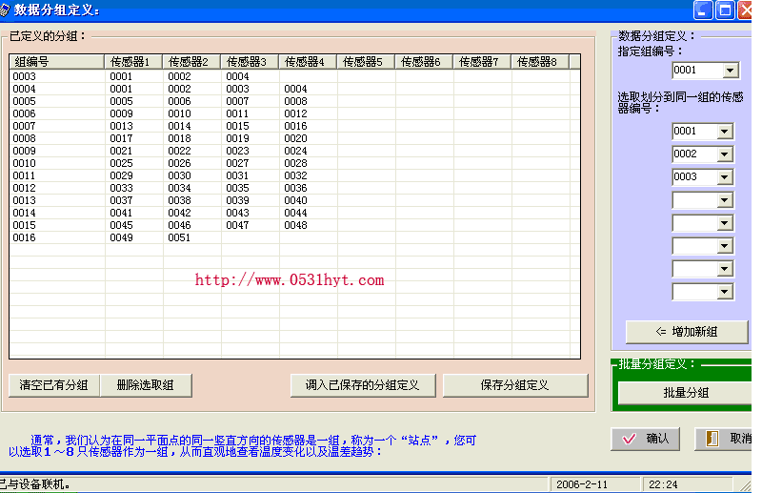
Task: Click 清空已有分组 to clear groups
Action: [54, 385]
